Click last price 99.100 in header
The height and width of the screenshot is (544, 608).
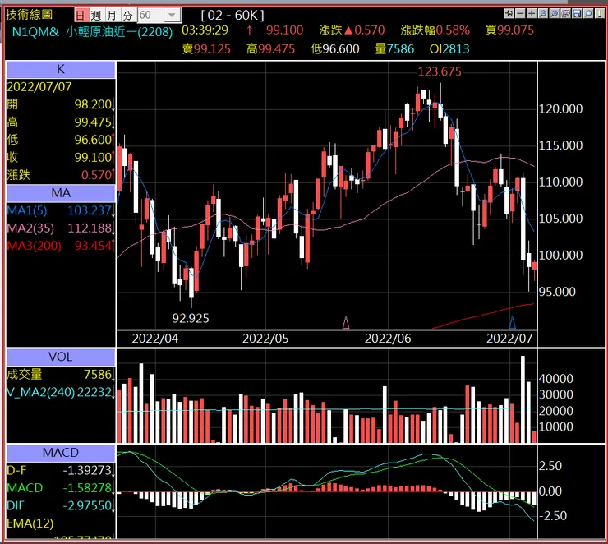point(284,30)
